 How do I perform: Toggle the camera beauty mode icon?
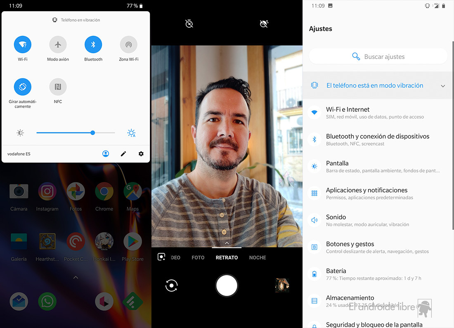(264, 24)
